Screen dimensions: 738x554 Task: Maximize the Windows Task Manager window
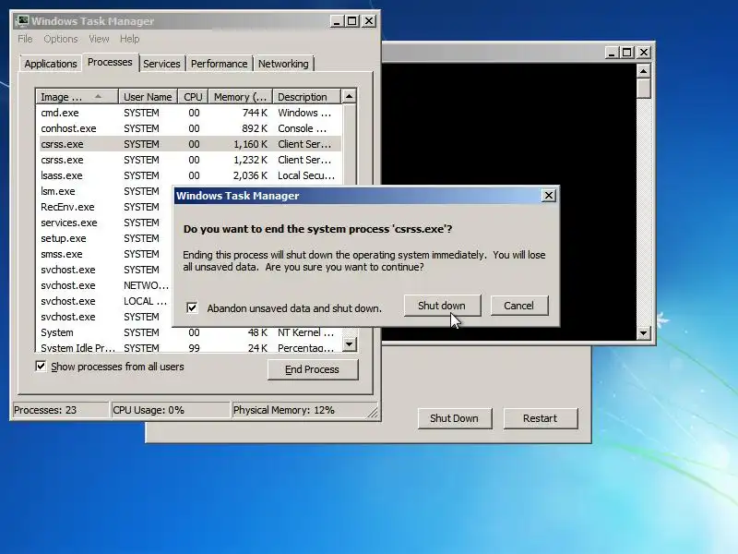point(352,21)
